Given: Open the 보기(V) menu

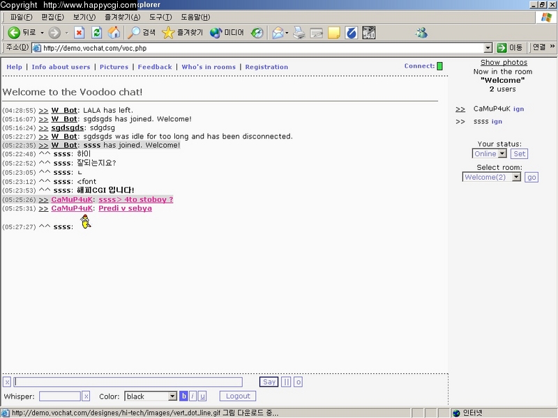Looking at the screenshot, I should (84, 17).
